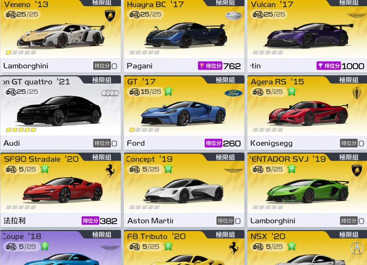367x265 pixels.
Task: Click the Lamborghini logo on Veneno card
Action: (110, 16)
